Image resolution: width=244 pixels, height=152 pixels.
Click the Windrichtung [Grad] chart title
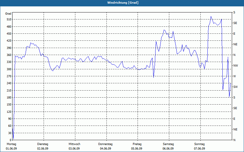pyautogui.click(x=123, y=3)
